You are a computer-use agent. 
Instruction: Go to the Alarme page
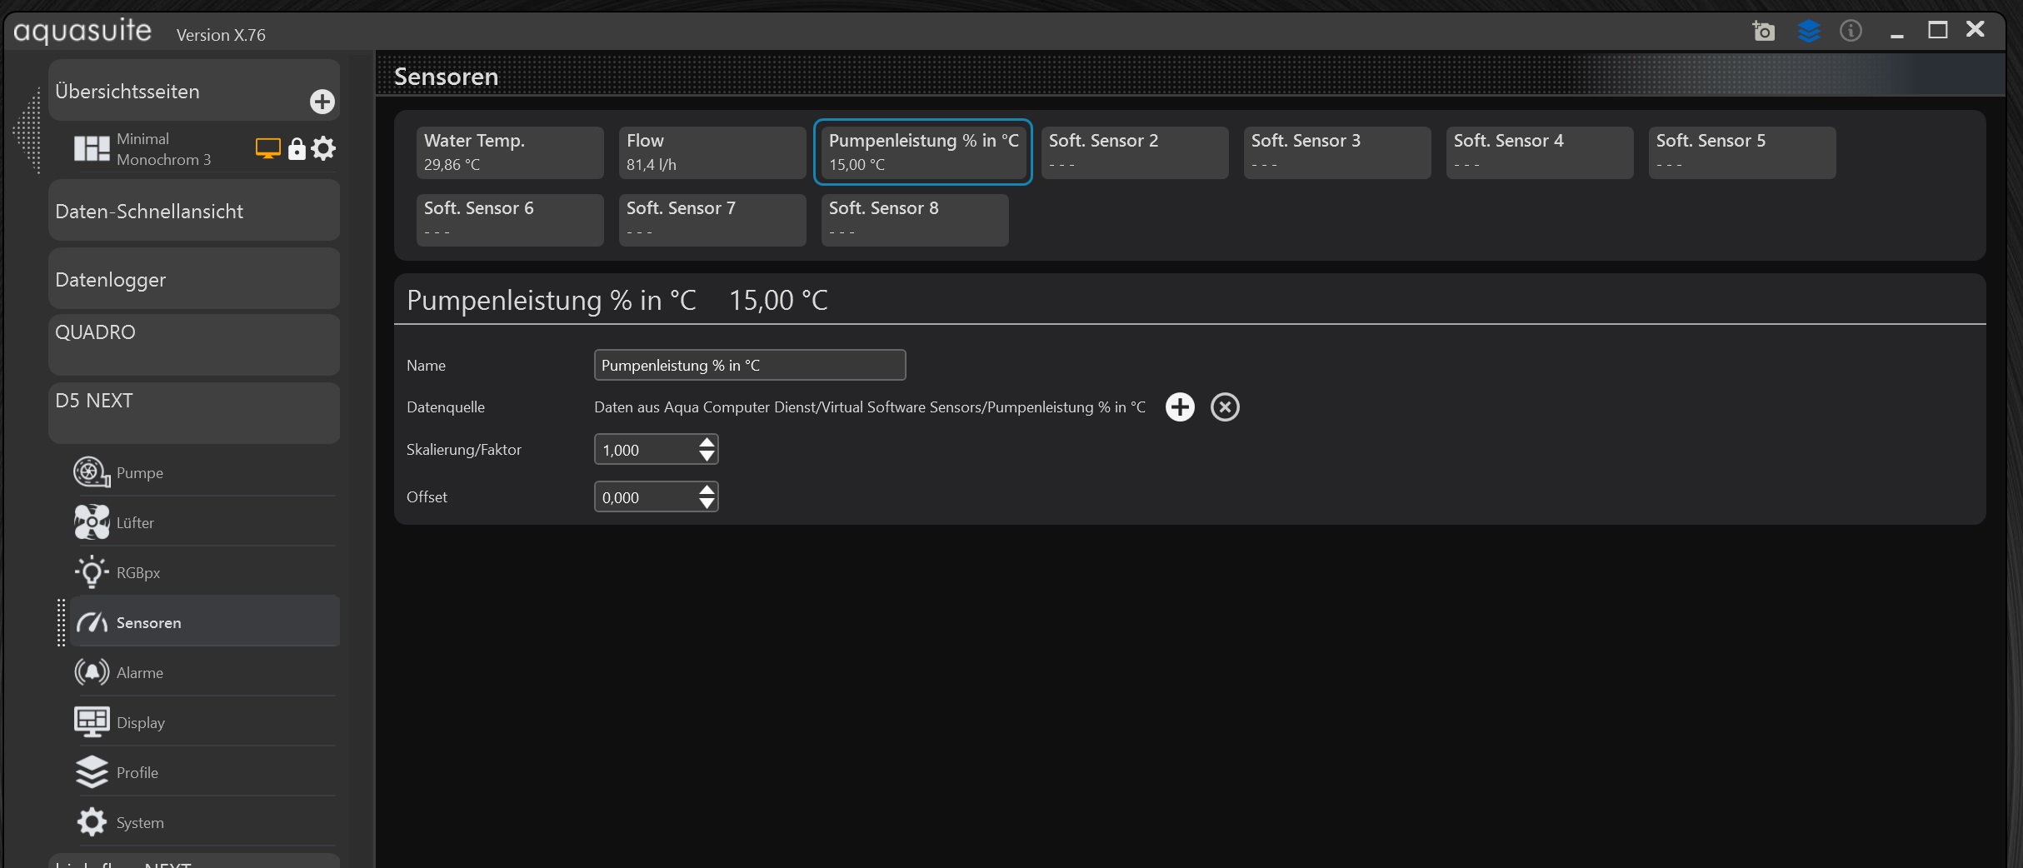tap(139, 672)
